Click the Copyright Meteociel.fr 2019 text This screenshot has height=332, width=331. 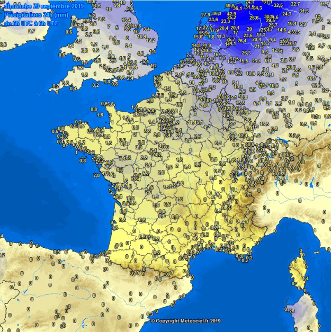(185, 321)
